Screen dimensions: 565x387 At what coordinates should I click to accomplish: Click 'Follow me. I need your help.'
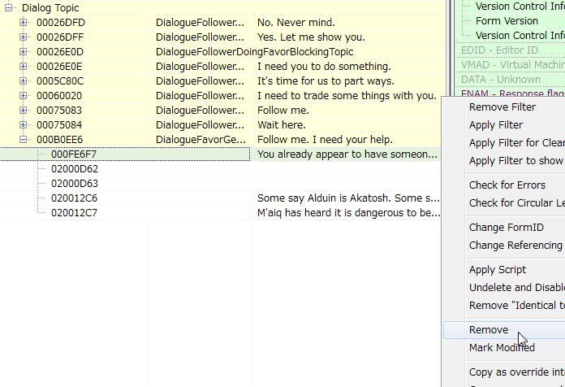(325, 139)
